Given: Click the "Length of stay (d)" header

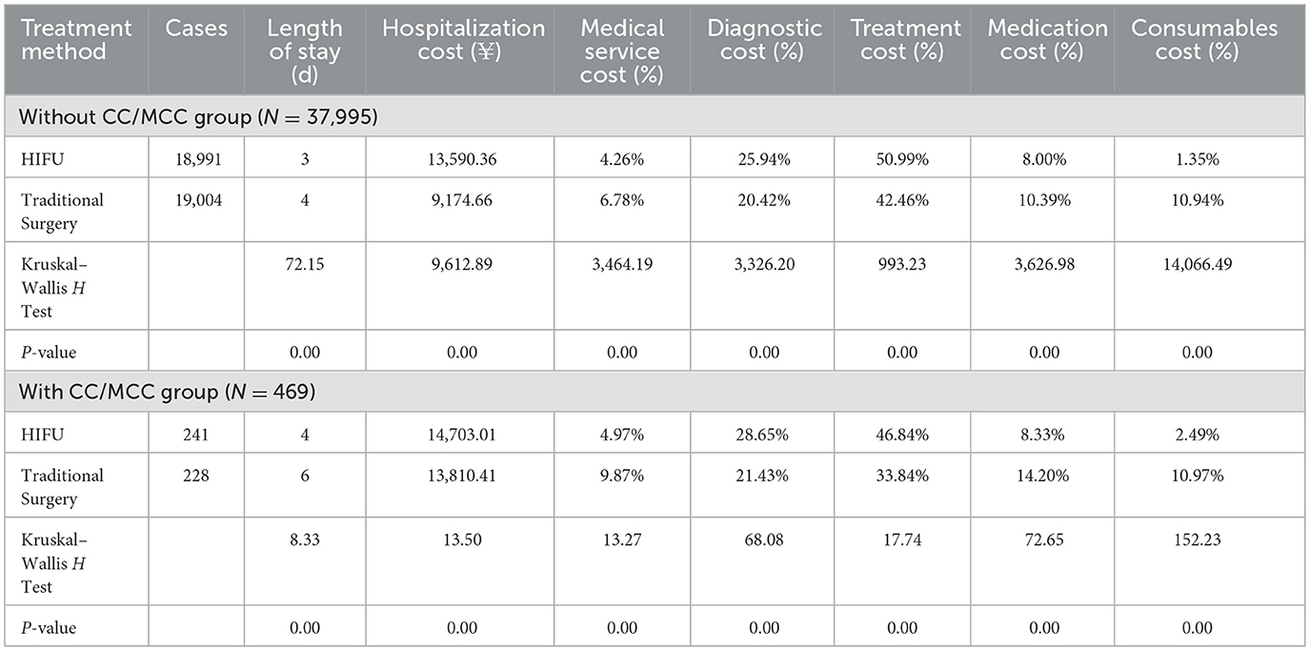Looking at the screenshot, I should 305,51.
